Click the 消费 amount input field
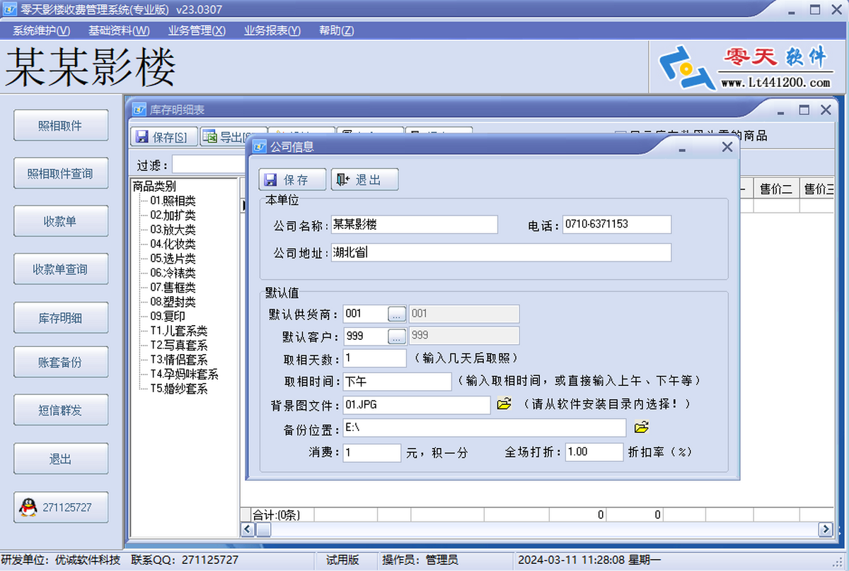Screen dimensions: 849x571 coord(372,452)
